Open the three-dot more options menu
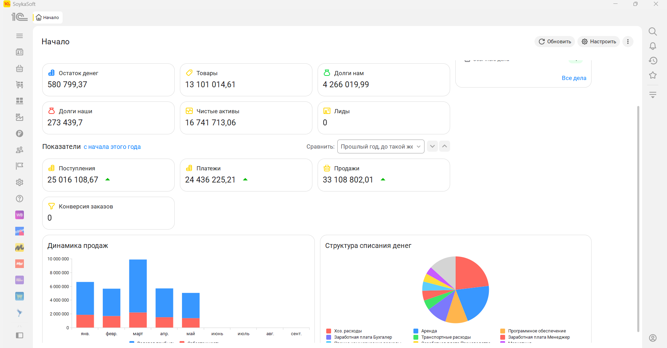Screen dimensions: 667x348 tap(628, 42)
